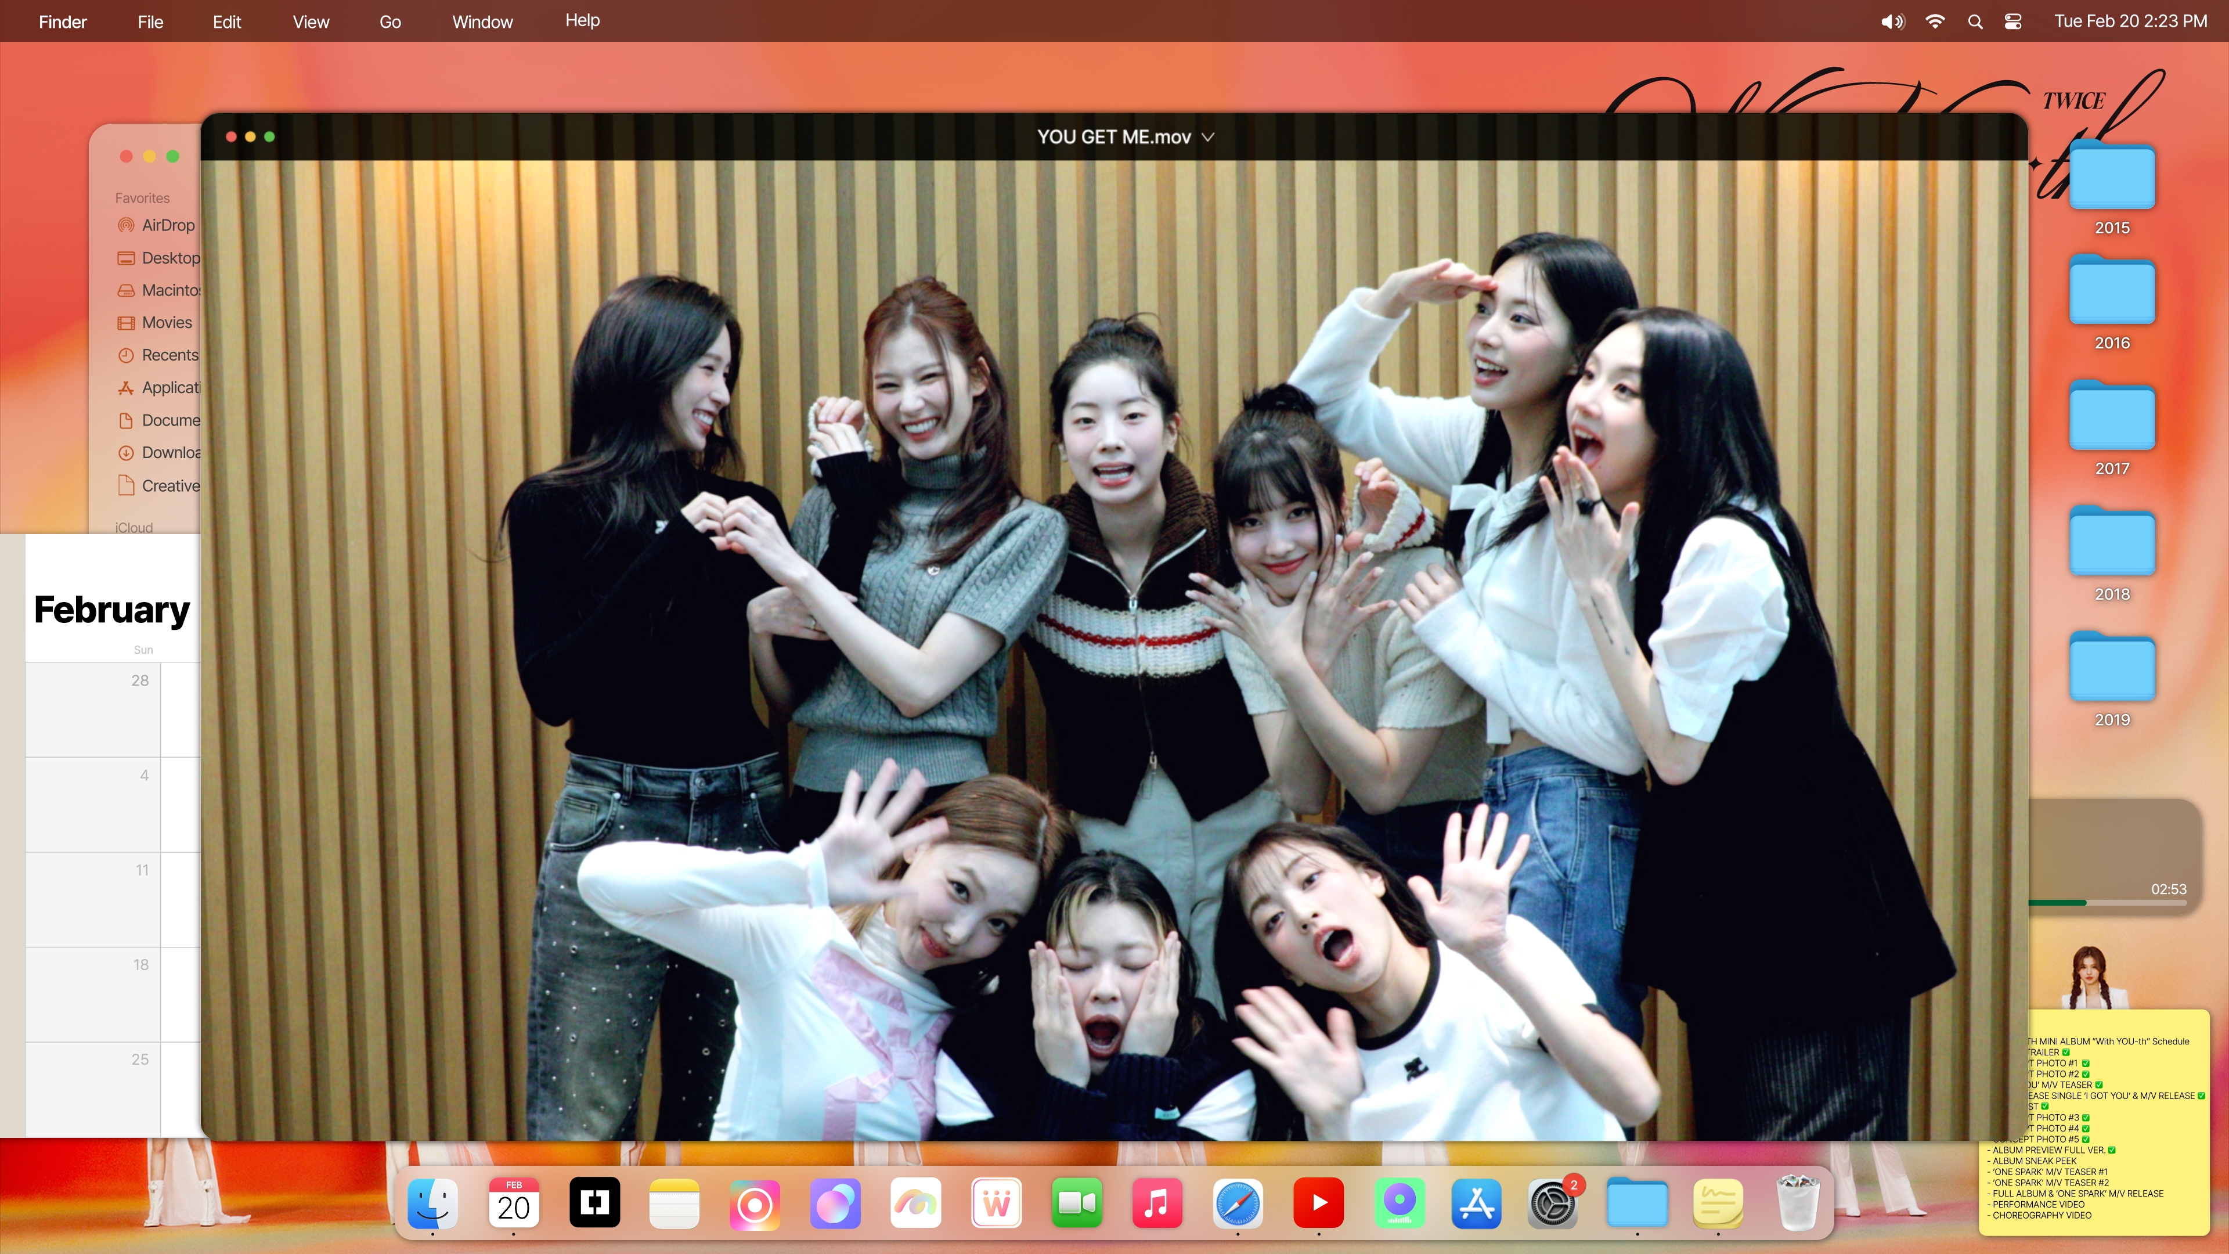Open the App Store dock icon

coord(1476,1203)
